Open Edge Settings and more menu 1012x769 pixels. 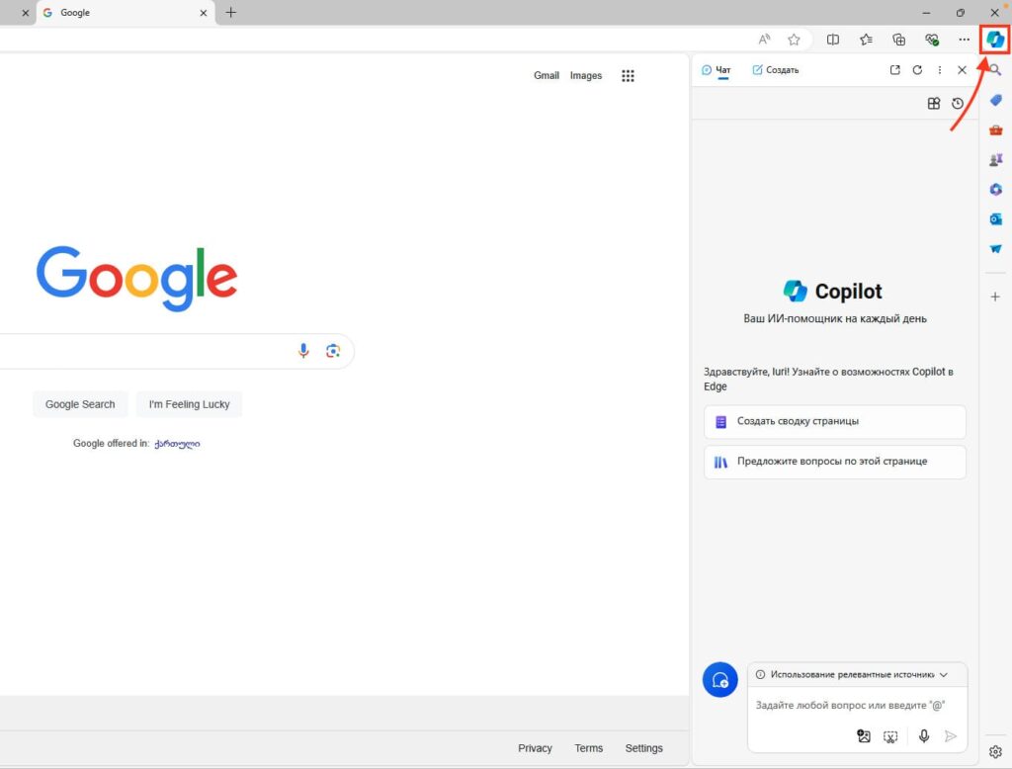[964, 40]
